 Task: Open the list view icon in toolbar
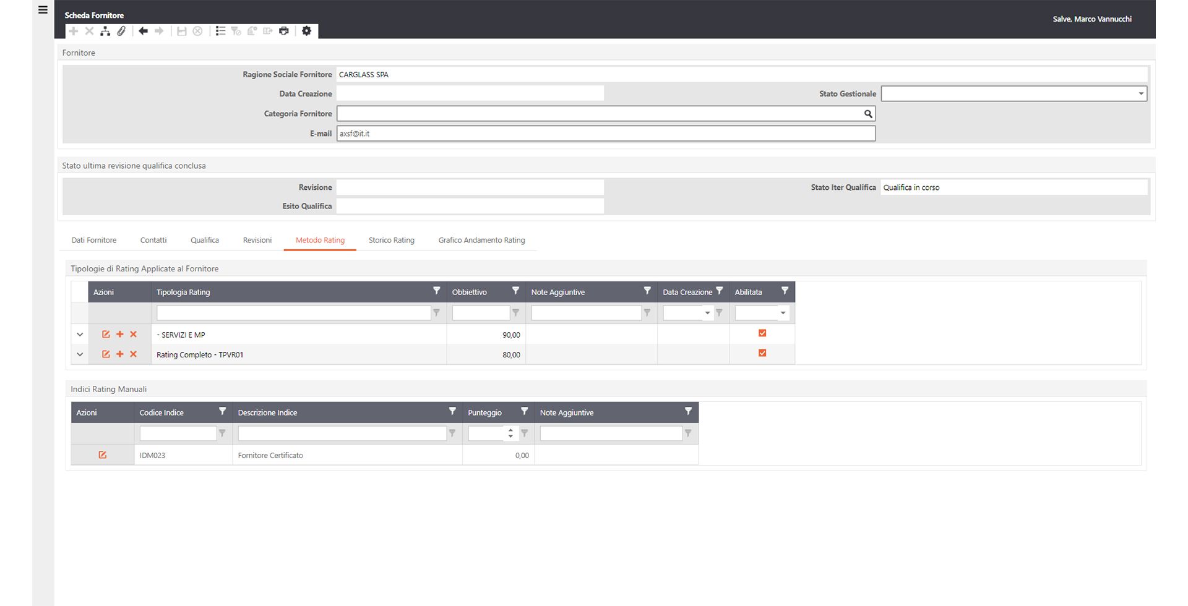pos(220,31)
